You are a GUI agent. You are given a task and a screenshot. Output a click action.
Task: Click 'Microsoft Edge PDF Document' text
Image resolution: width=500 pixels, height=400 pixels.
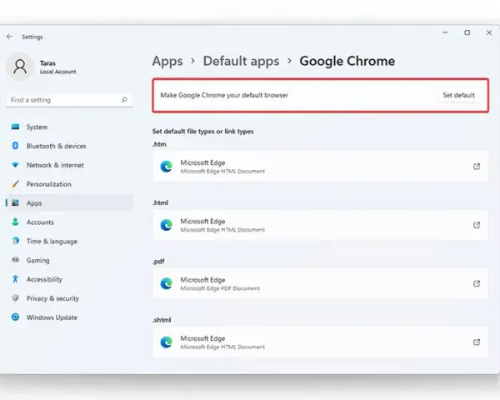[220, 288]
